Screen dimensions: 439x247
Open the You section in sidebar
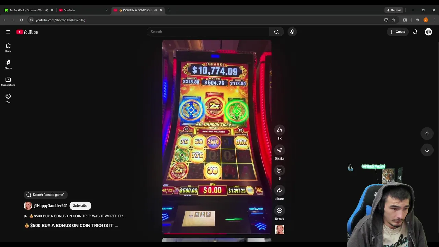click(8, 98)
